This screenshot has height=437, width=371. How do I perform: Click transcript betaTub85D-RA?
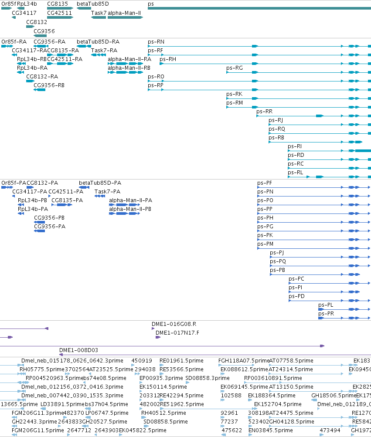click(x=98, y=42)
